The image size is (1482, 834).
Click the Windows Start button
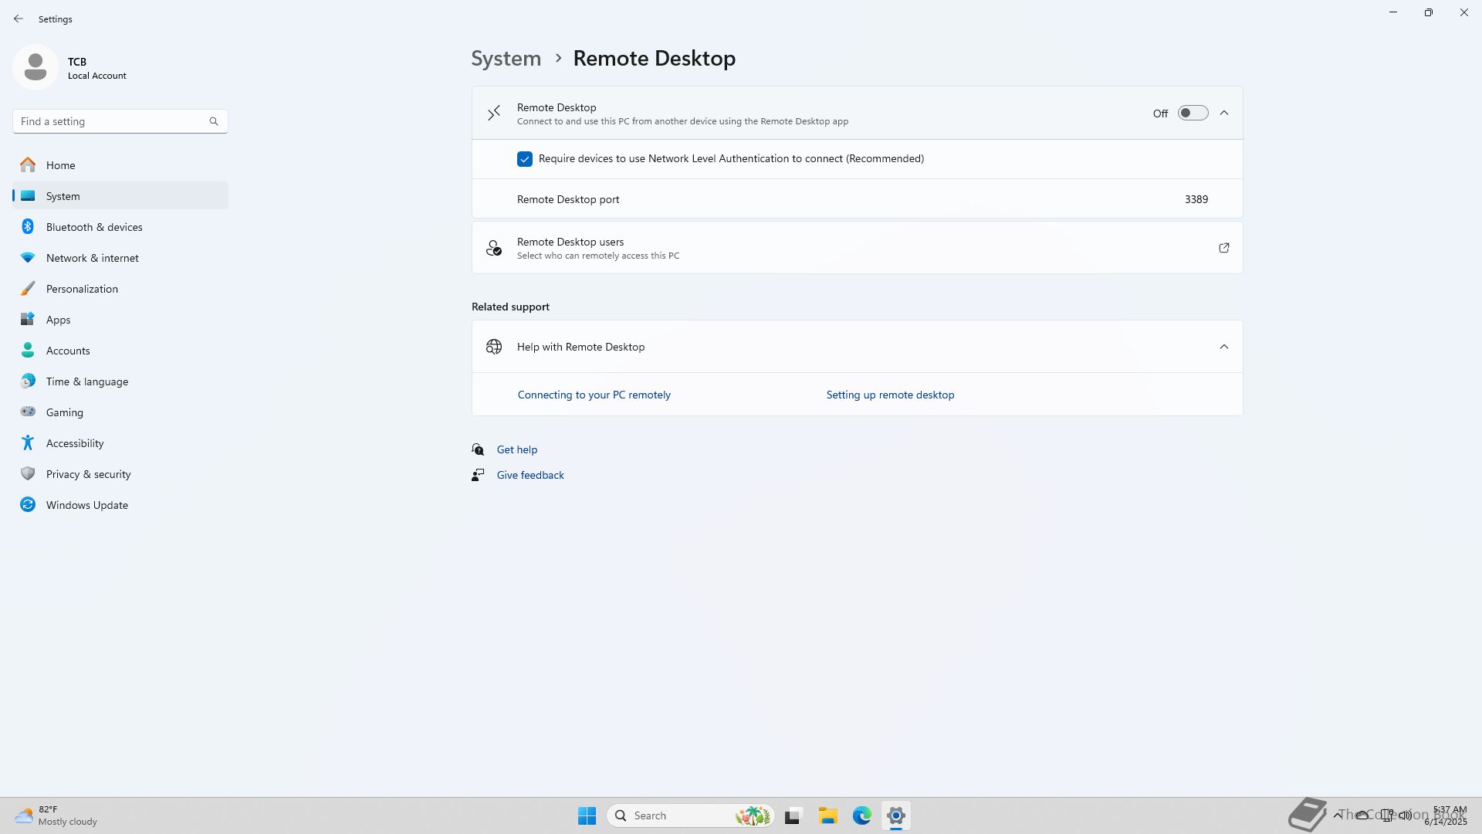pyautogui.click(x=587, y=815)
